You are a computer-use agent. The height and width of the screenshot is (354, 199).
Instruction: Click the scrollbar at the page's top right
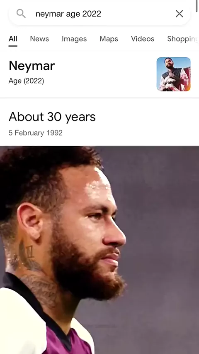pos(197,6)
